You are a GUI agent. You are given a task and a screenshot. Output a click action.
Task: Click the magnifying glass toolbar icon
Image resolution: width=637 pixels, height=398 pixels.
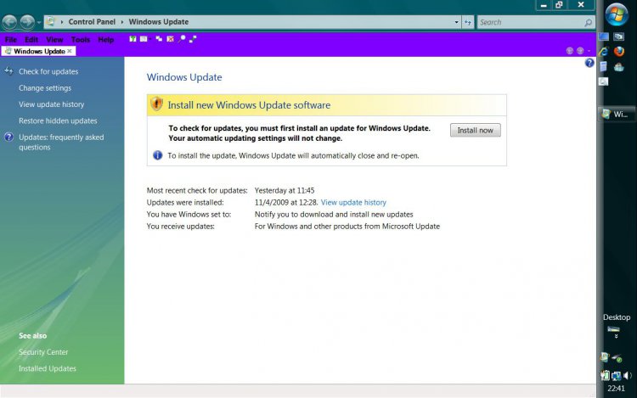[x=182, y=39]
